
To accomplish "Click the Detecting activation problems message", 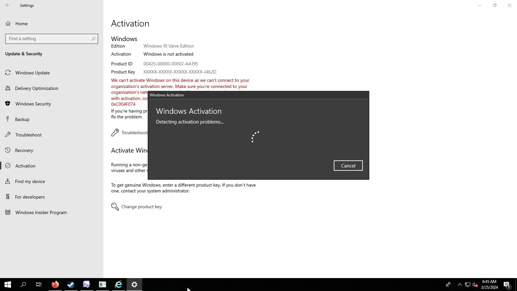I will (x=190, y=122).
